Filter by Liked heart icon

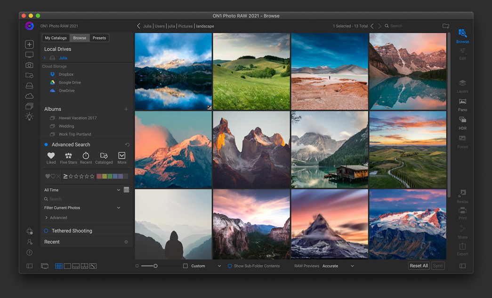coord(51,156)
